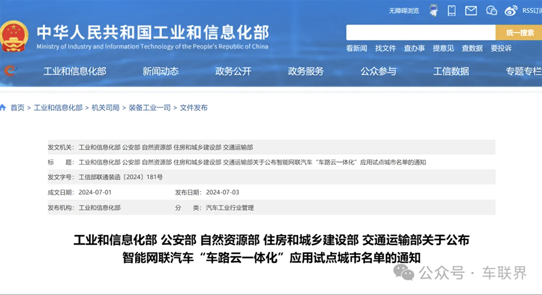Select 政务服务 navigation menu
This screenshot has width=542, height=295.
pos(305,71)
